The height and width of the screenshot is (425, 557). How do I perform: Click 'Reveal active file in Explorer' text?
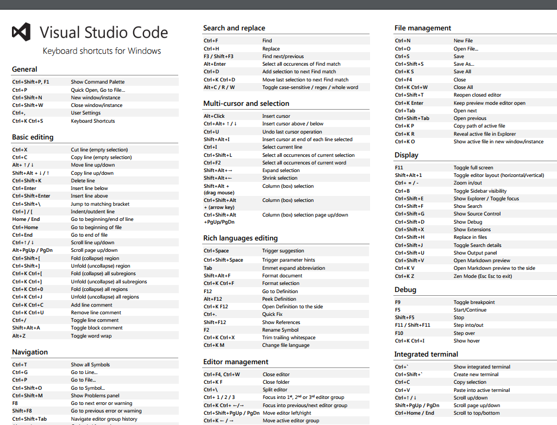[x=485, y=134]
